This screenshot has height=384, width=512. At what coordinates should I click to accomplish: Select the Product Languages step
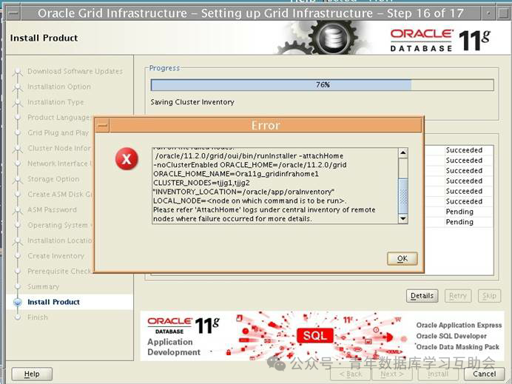[58, 118]
